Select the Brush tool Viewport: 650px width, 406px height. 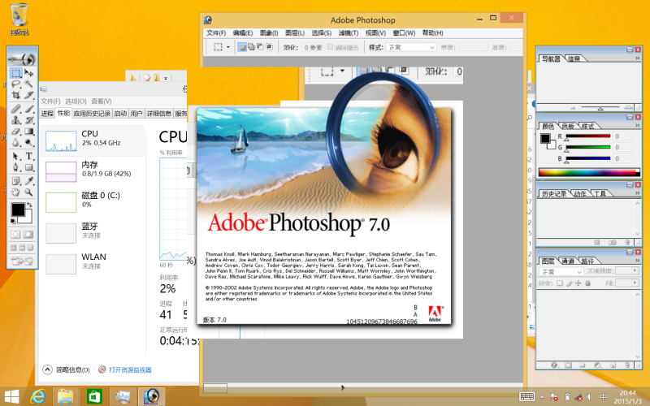(x=28, y=110)
